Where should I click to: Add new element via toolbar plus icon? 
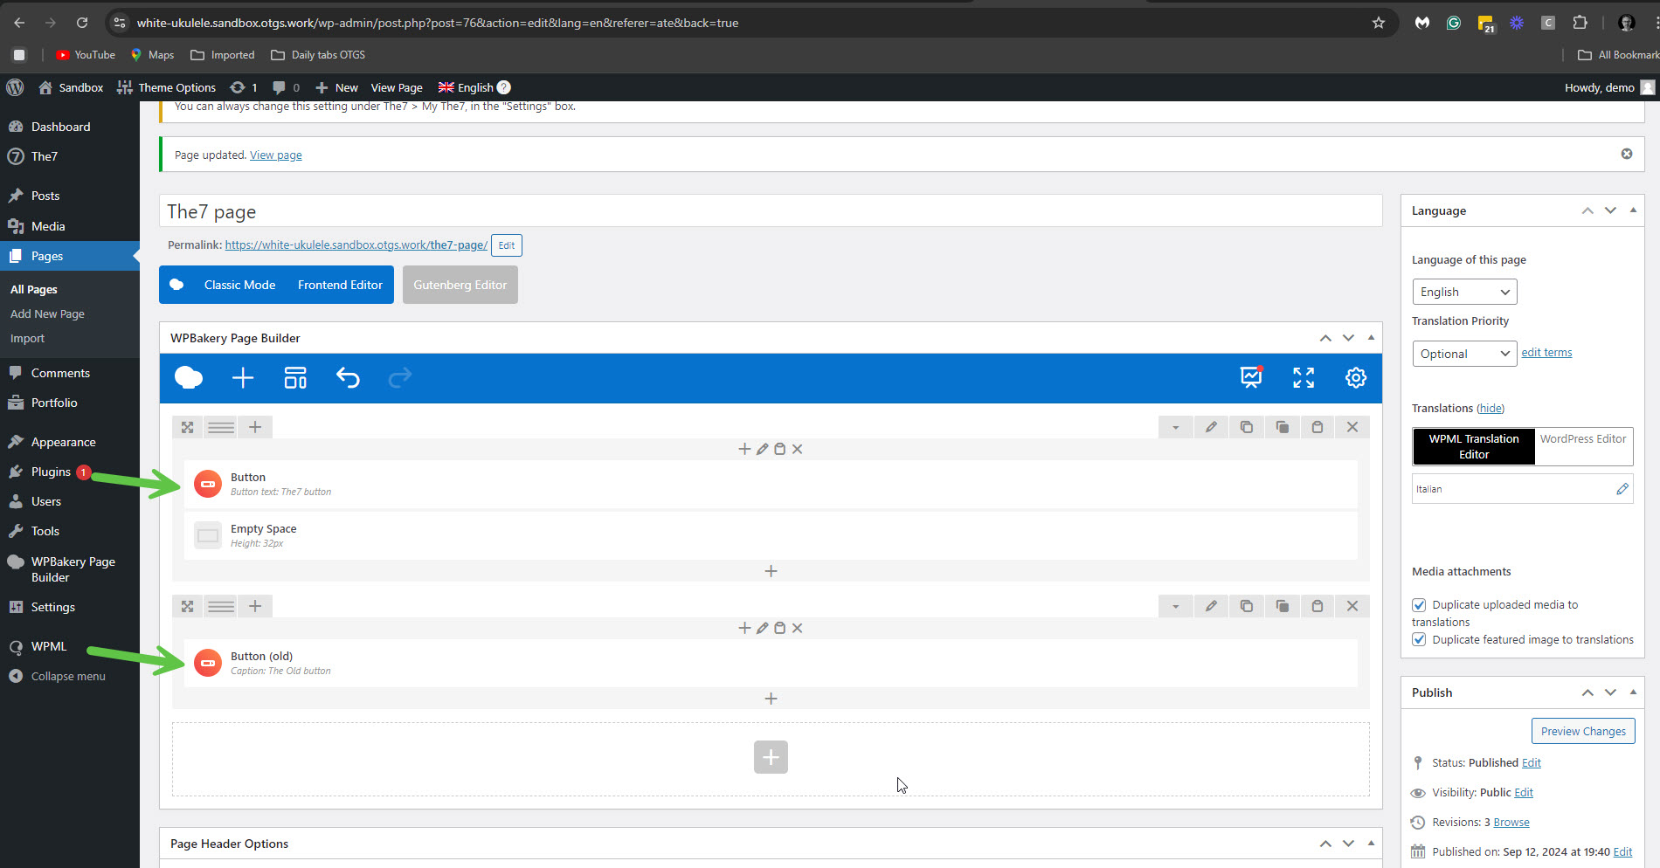(243, 378)
